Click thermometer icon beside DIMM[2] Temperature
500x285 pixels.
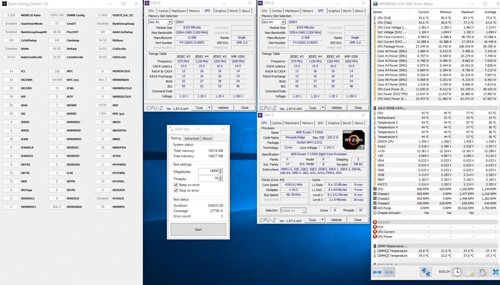tap(375, 251)
